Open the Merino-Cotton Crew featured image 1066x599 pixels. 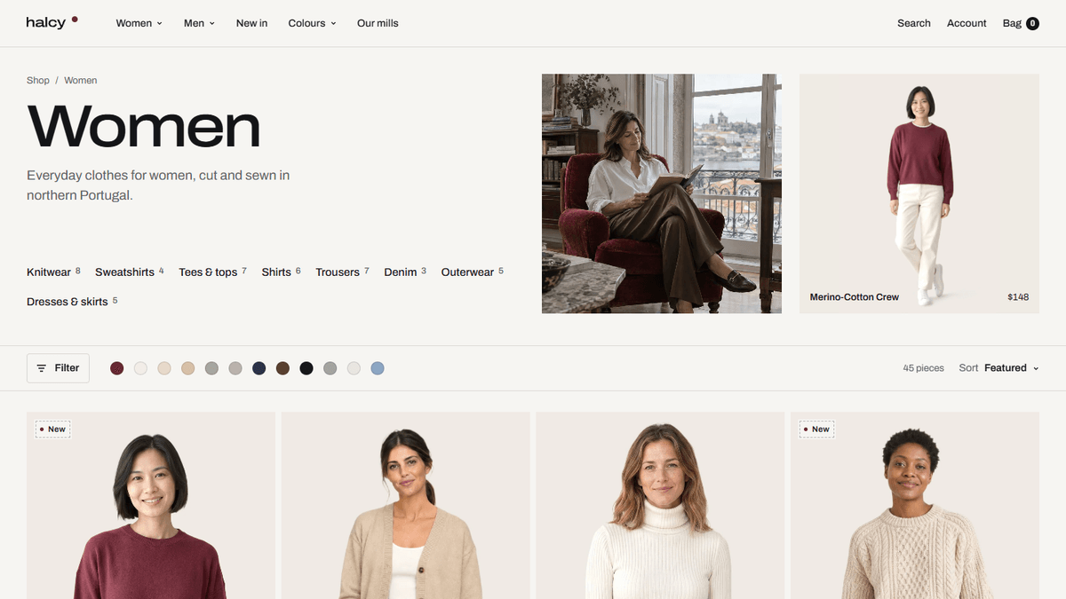click(x=919, y=193)
